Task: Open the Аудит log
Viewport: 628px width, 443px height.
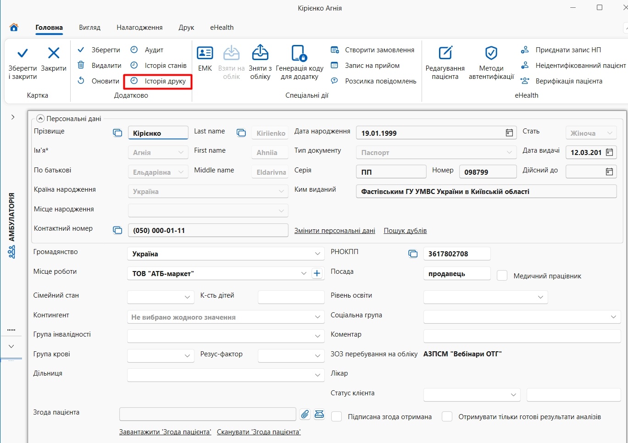Action: 147,50
